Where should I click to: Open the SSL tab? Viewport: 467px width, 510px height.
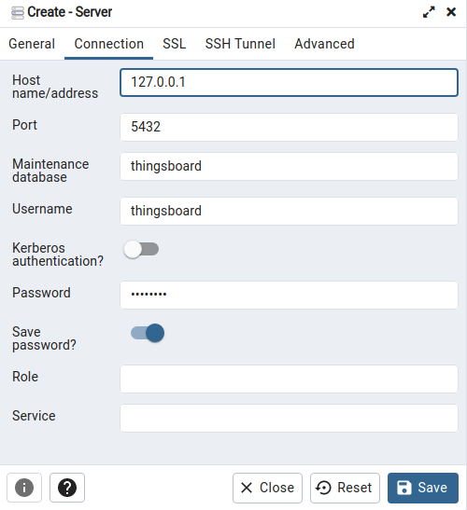click(x=175, y=44)
